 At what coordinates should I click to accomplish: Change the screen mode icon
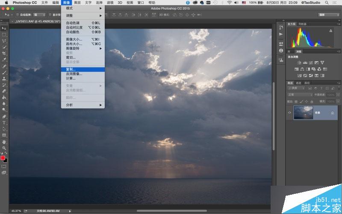4,173
